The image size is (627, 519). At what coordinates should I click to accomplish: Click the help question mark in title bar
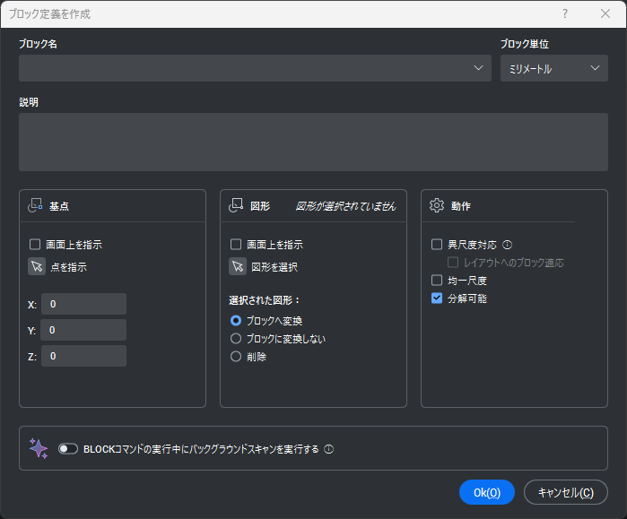click(565, 13)
